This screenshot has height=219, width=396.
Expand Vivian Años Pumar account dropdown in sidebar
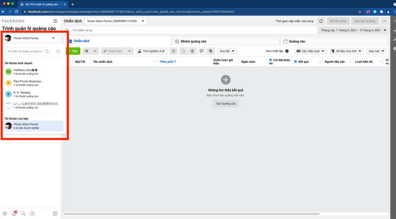point(31,38)
